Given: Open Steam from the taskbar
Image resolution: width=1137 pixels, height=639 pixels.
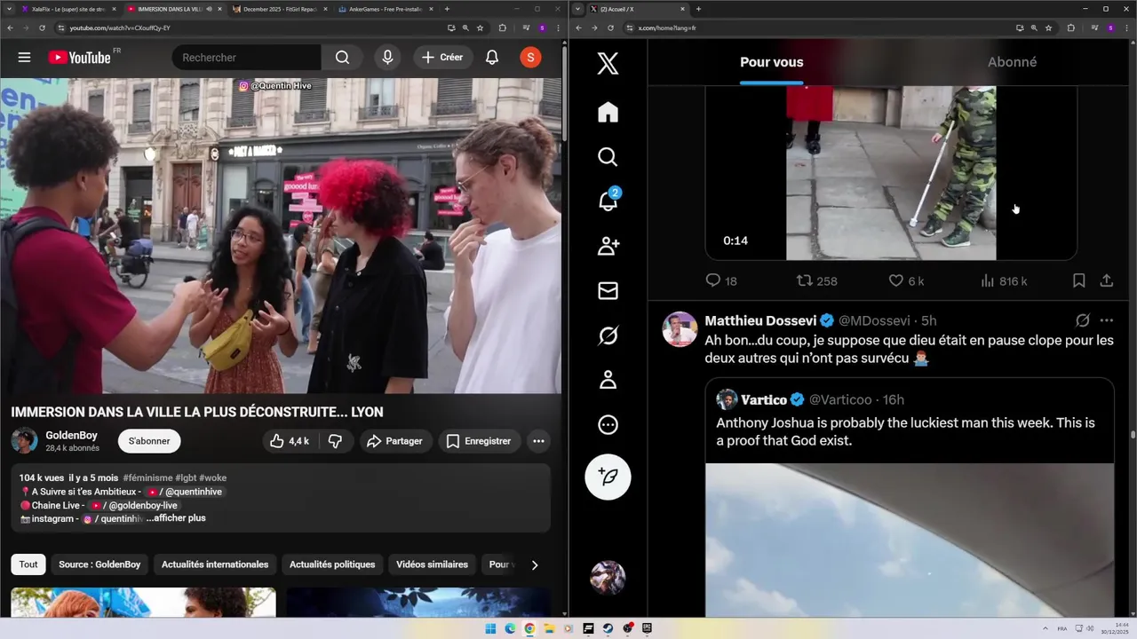Looking at the screenshot, I should click(608, 628).
